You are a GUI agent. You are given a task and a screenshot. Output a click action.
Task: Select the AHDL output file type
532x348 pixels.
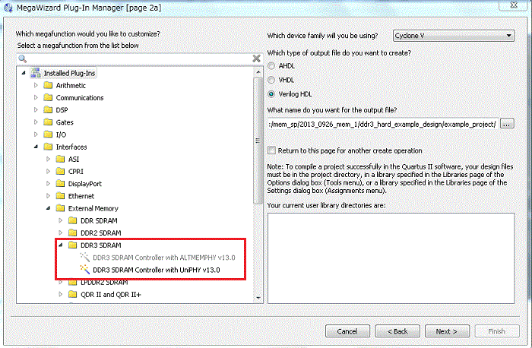click(x=272, y=65)
